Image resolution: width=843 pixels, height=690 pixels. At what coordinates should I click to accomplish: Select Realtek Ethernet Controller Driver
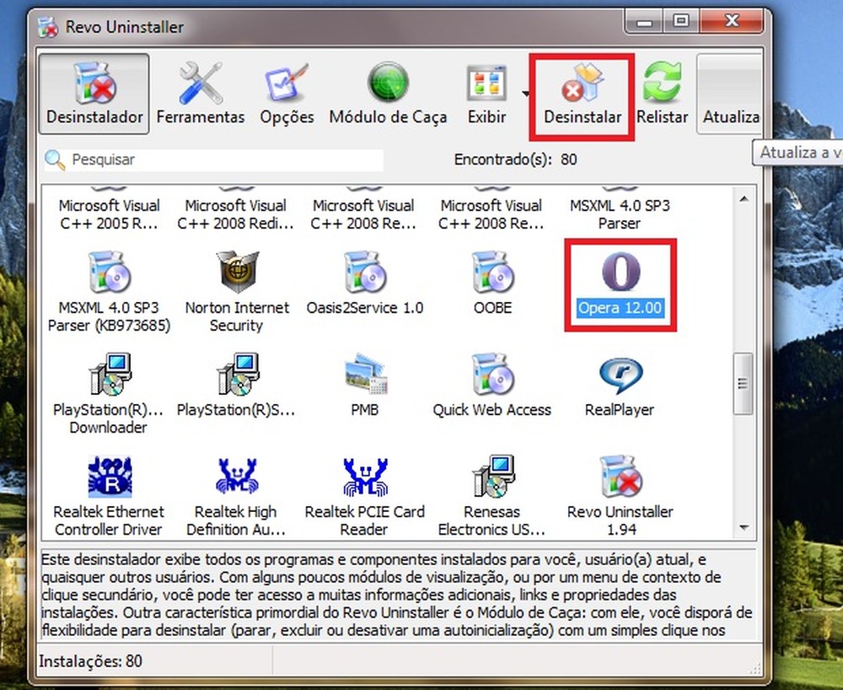[109, 496]
